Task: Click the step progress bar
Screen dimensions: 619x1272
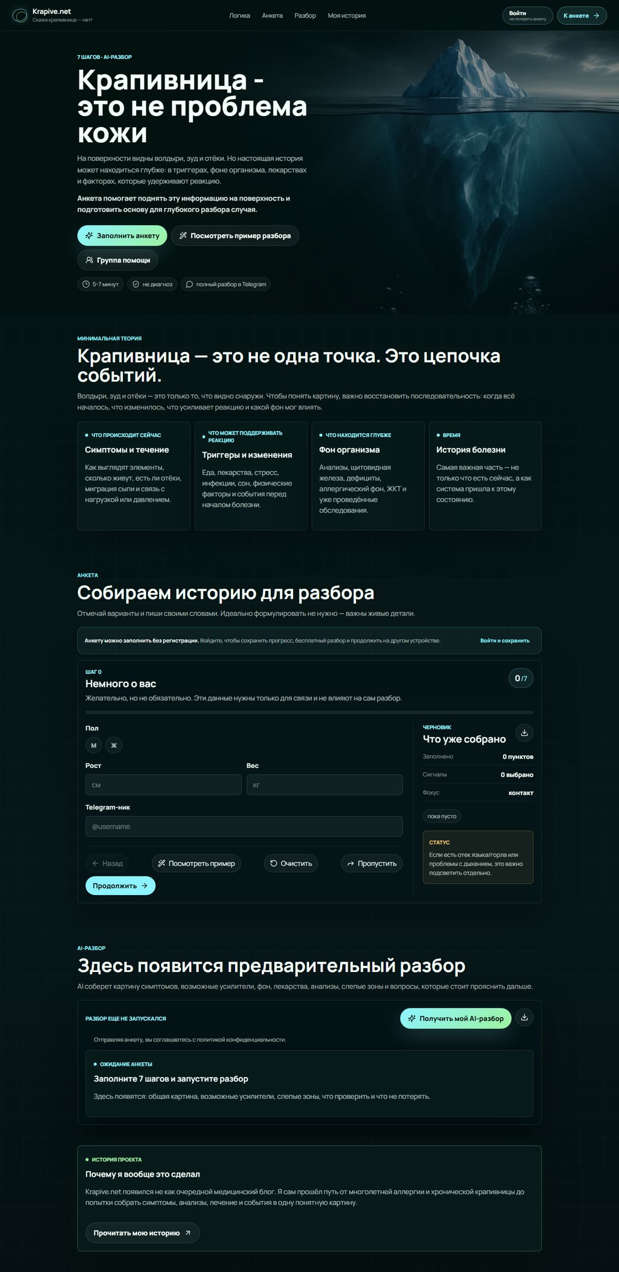Action: pos(309,713)
